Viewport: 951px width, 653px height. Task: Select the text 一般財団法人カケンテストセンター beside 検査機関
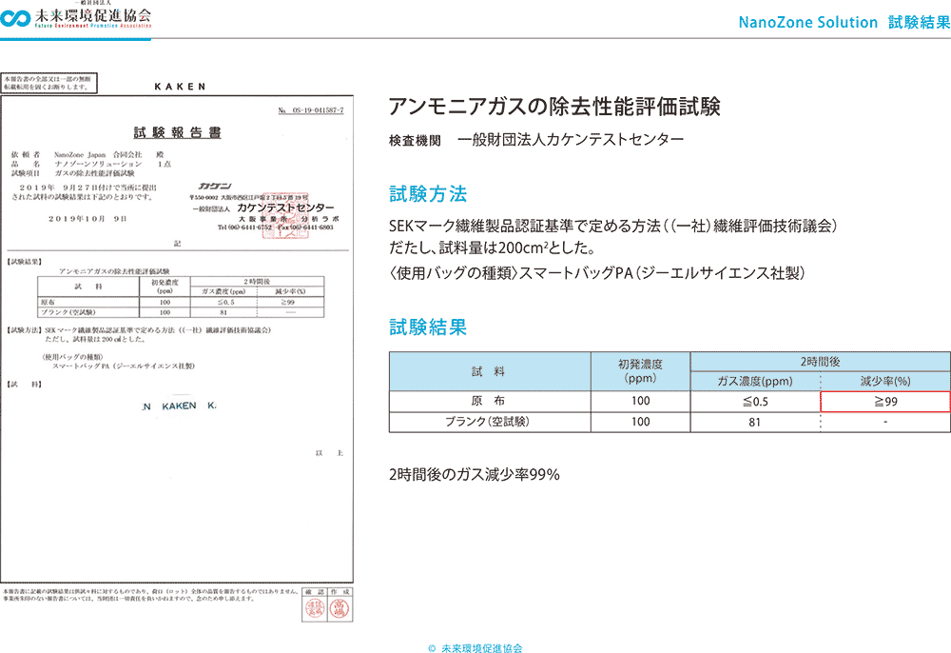point(571,140)
